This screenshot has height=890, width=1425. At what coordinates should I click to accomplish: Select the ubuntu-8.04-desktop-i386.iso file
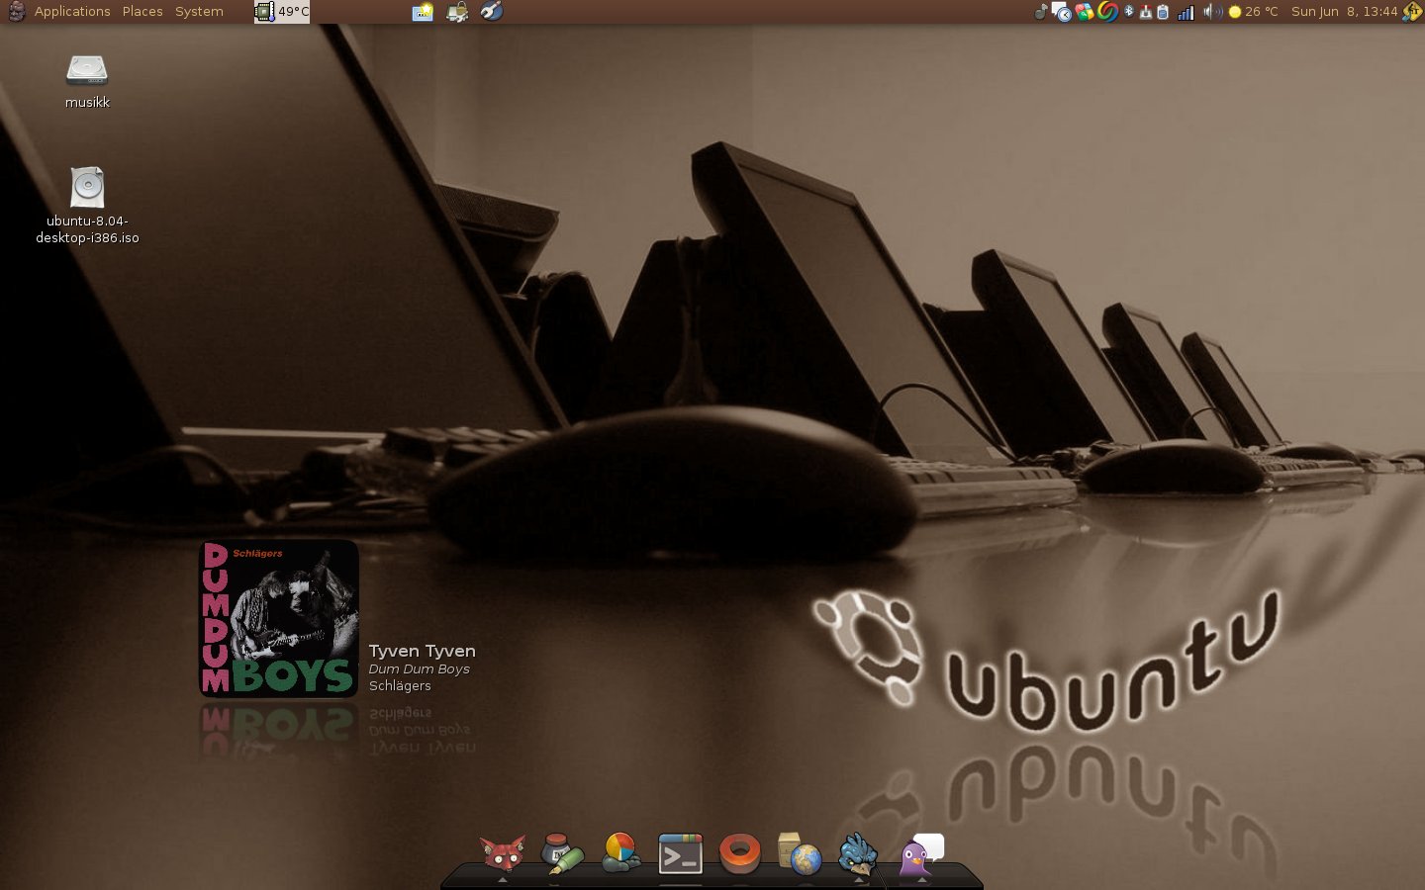[87, 206]
